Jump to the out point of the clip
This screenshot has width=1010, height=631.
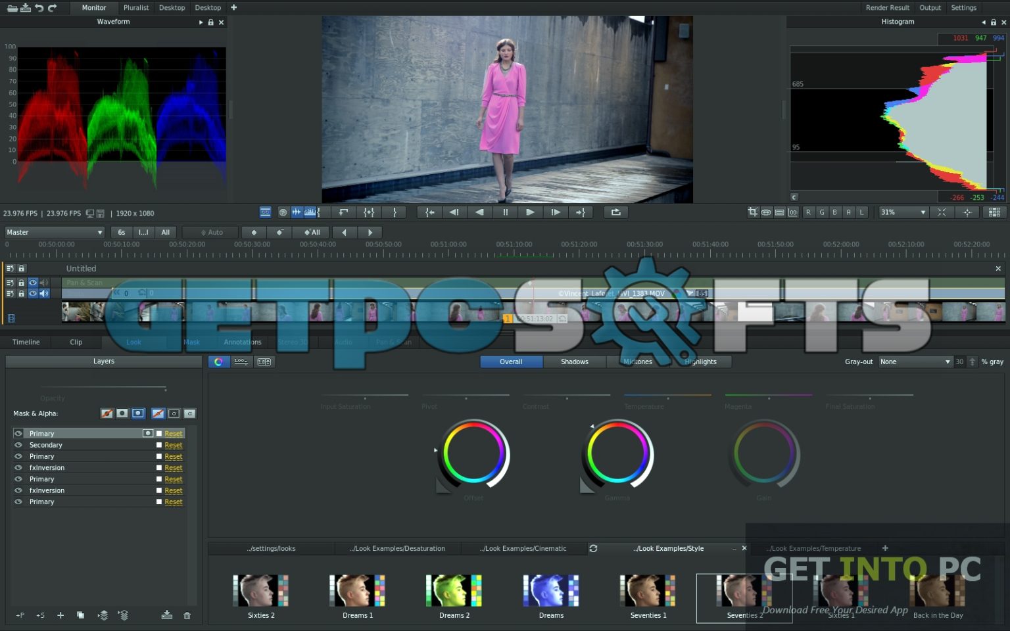(x=581, y=212)
